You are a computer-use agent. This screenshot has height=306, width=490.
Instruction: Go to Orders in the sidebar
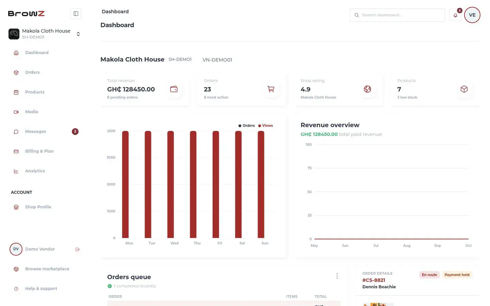32,72
